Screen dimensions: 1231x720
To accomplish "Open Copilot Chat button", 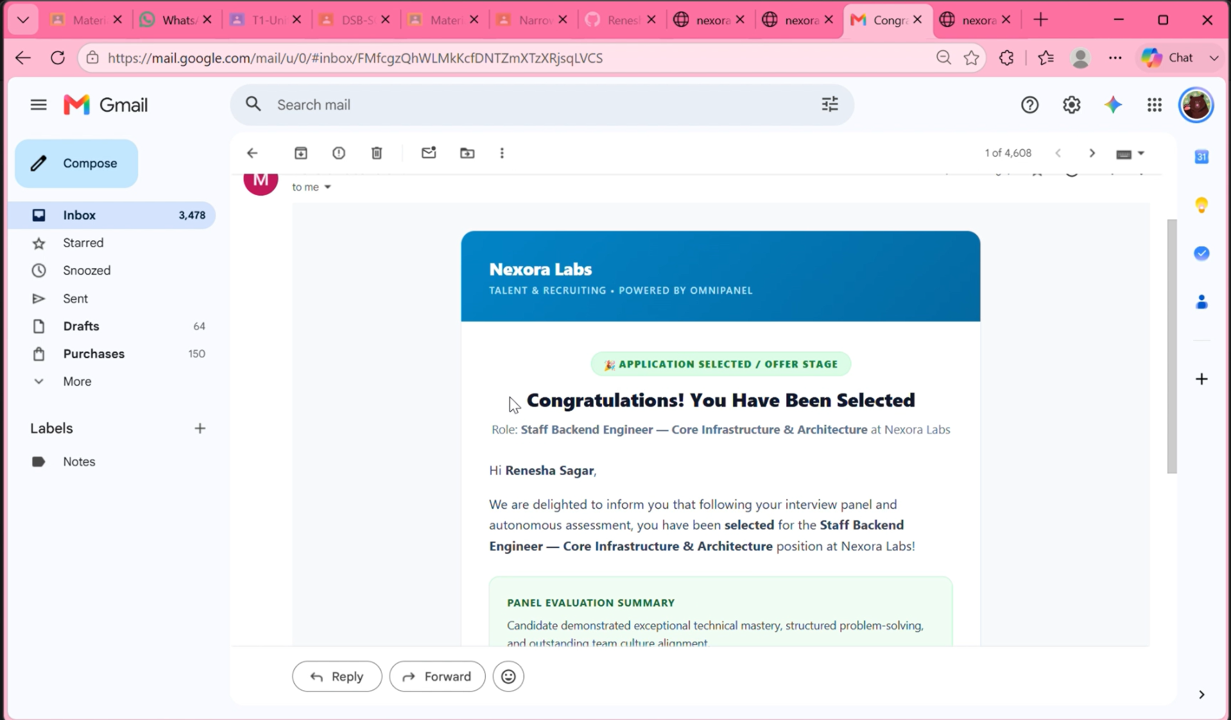I will click(x=1168, y=58).
